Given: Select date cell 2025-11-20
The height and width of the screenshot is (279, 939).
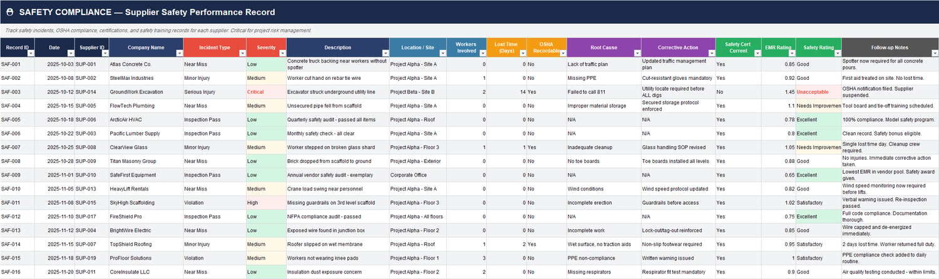Looking at the screenshot, I should tap(54, 272).
